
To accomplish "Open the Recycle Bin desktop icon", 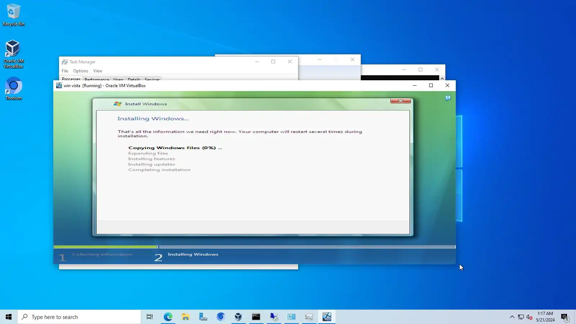I will (14, 15).
